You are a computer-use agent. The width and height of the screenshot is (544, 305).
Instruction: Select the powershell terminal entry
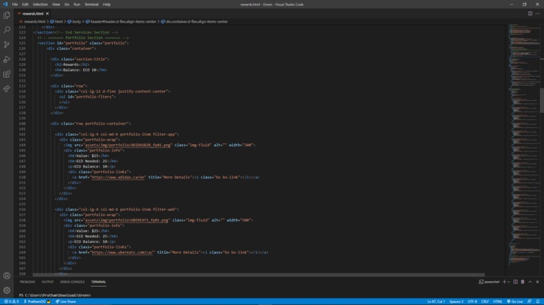[x=489, y=282]
